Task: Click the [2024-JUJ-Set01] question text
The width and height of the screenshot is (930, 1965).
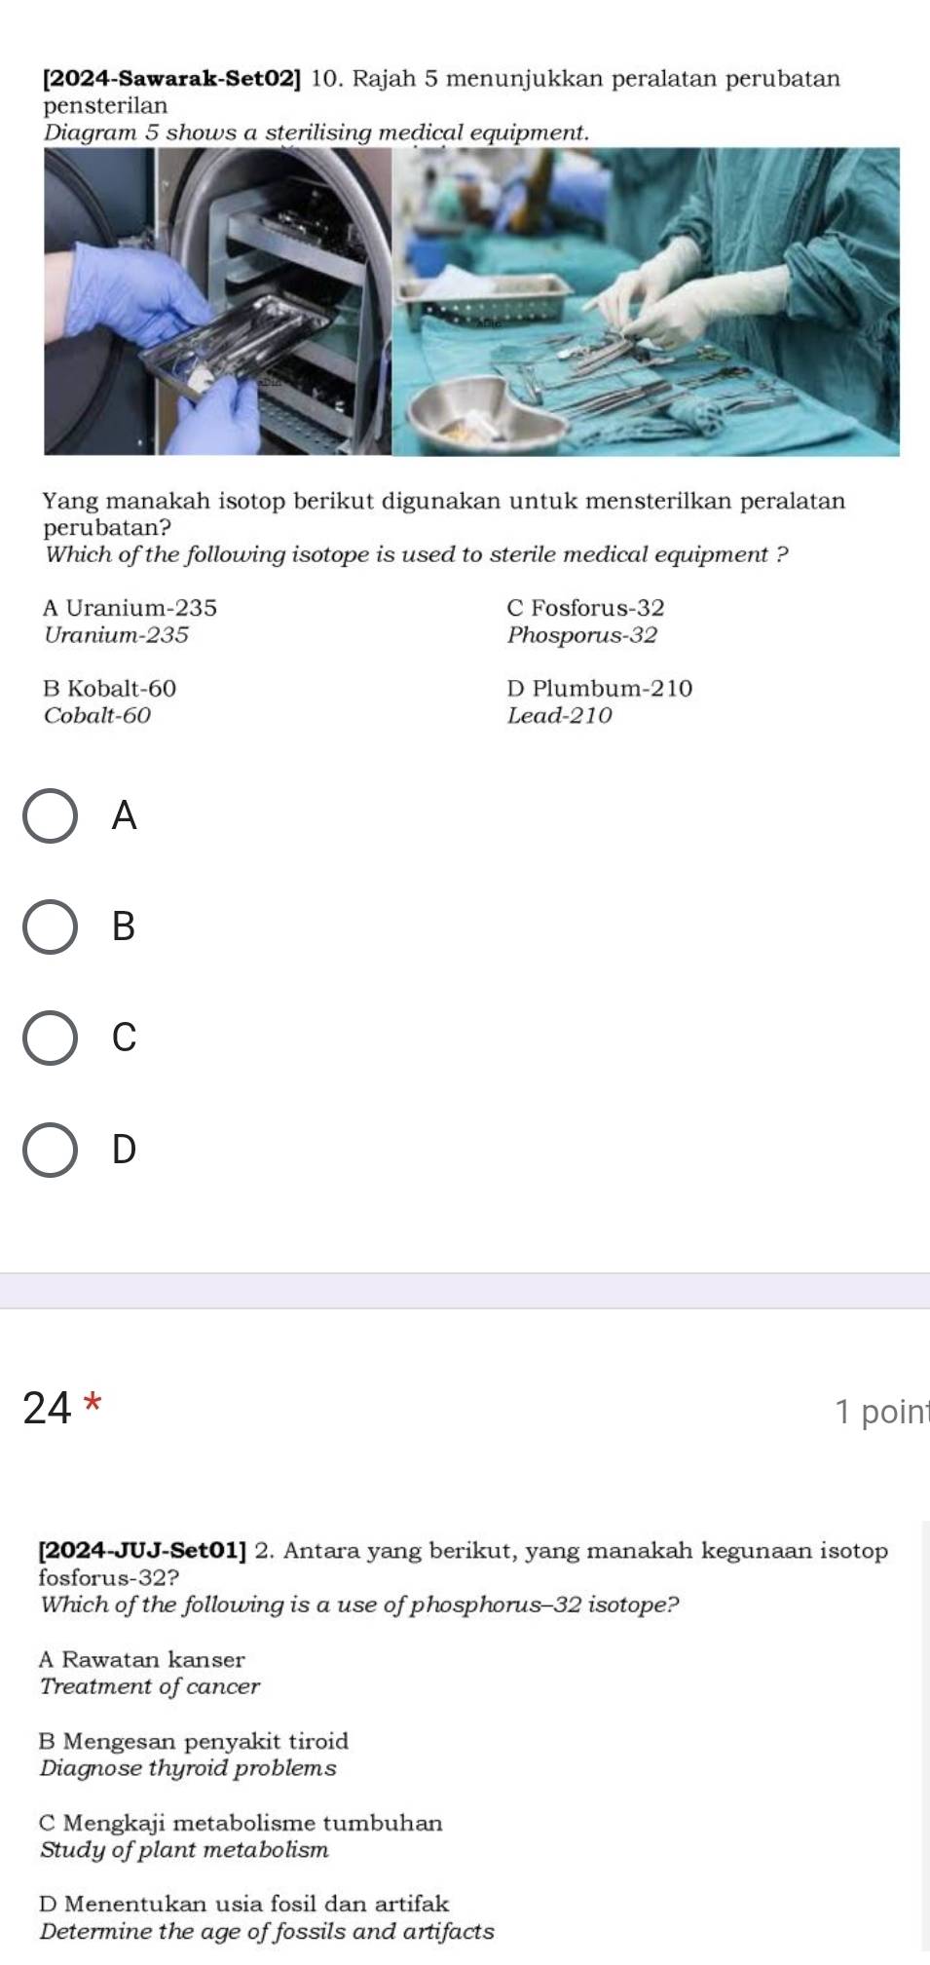Action: pos(463,1572)
